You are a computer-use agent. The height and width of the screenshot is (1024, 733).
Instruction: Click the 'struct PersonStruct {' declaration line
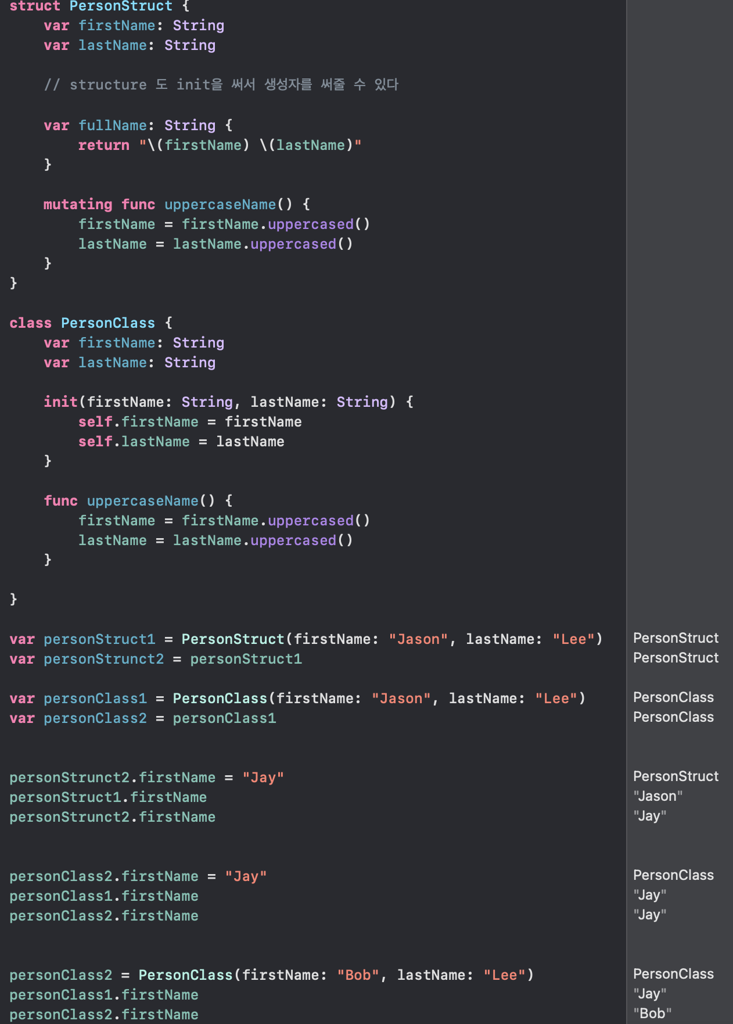(x=99, y=6)
